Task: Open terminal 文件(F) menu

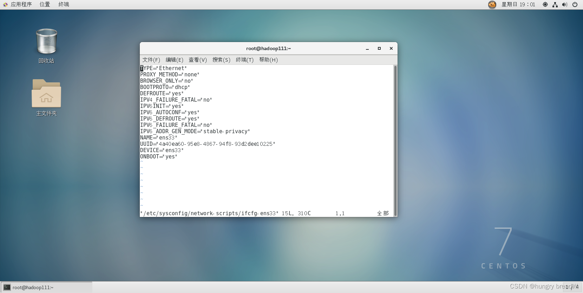Action: (151, 60)
